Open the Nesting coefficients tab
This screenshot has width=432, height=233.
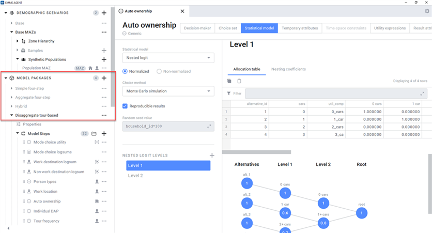click(x=288, y=69)
